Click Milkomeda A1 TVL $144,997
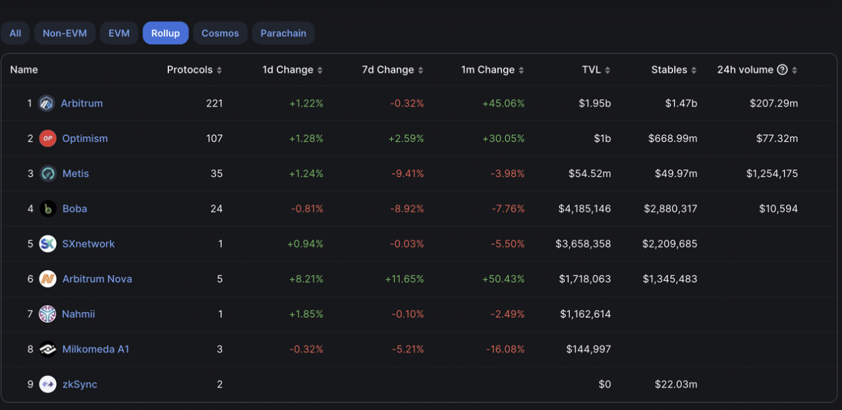The image size is (842, 410). [588, 349]
